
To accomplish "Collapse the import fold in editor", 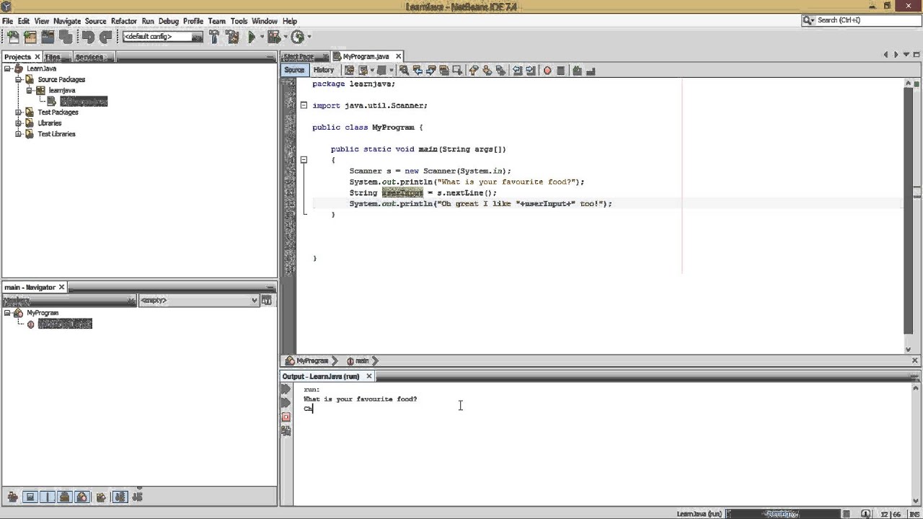I will [304, 105].
